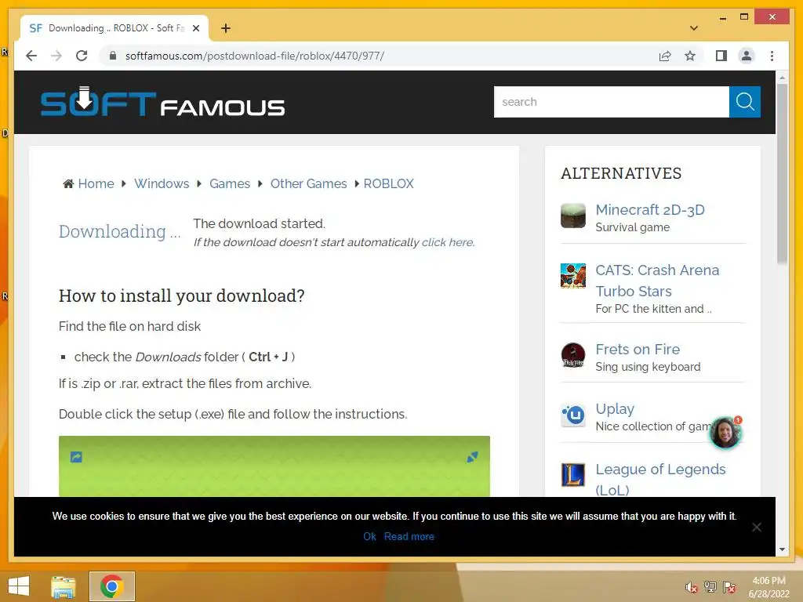Open CATS: Crash Arena Turbo Stars link
Screen dimensions: 803x602
657,281
